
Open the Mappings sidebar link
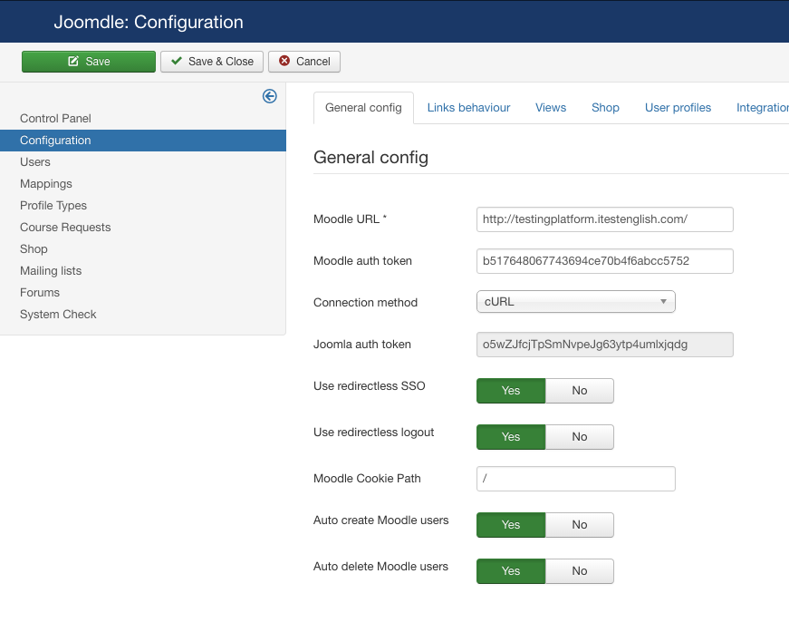click(x=46, y=184)
